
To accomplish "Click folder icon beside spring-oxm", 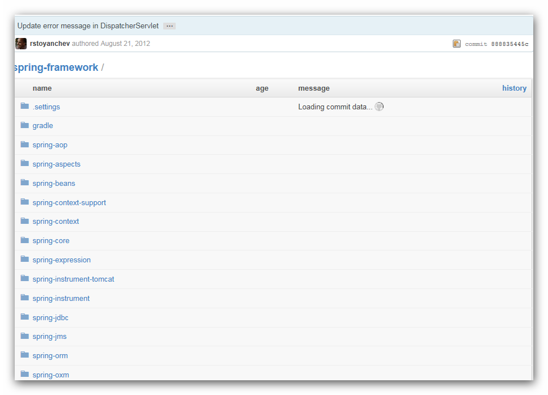I will (24, 373).
